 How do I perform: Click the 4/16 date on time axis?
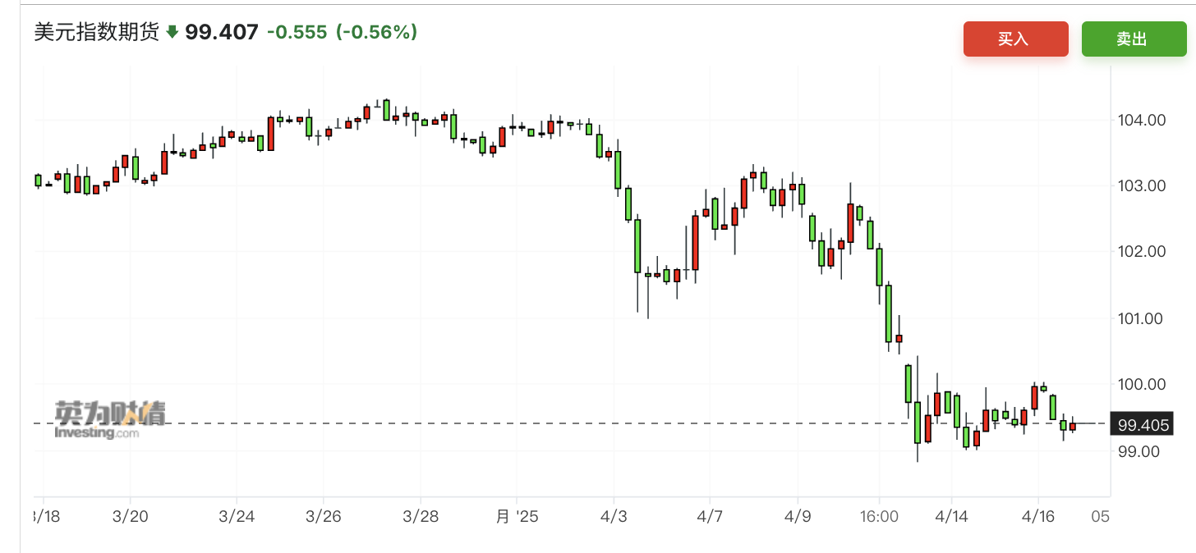1038,516
